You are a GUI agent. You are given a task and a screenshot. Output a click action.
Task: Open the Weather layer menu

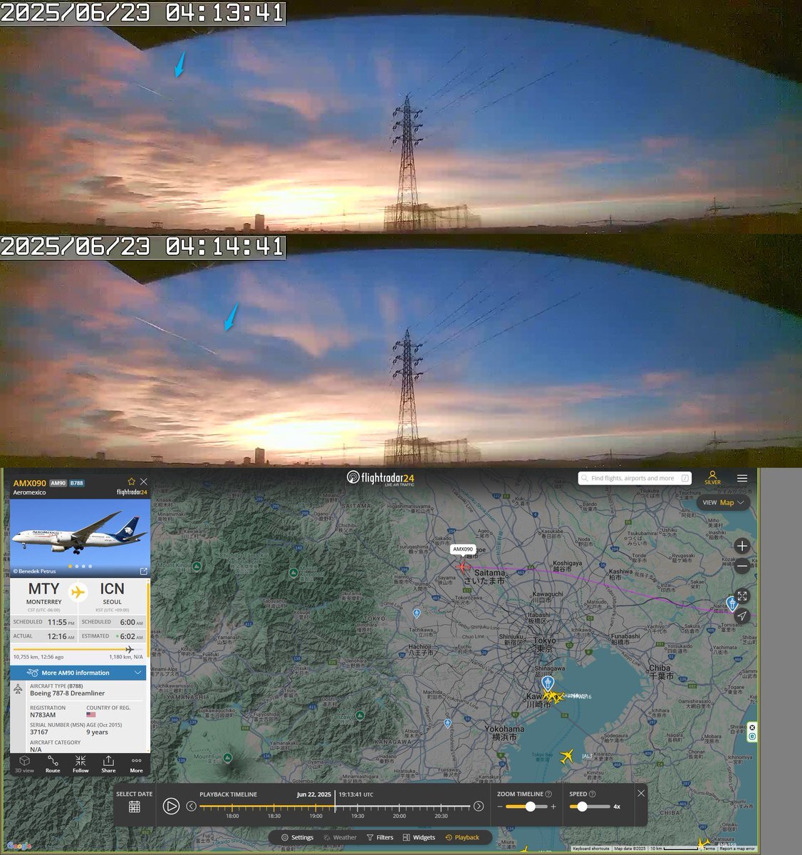click(340, 837)
